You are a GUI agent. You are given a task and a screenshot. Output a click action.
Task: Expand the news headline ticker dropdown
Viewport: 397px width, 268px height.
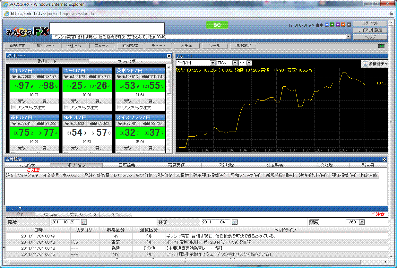[348, 37]
